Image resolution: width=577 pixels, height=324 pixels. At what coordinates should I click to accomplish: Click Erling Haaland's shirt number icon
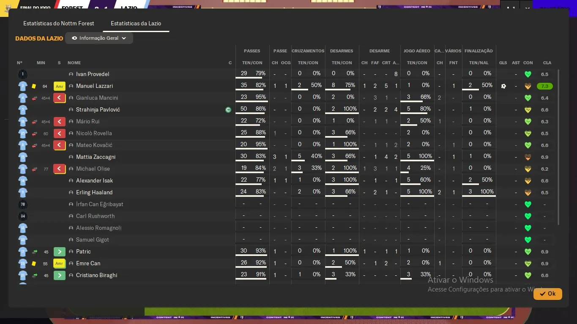[22, 193]
